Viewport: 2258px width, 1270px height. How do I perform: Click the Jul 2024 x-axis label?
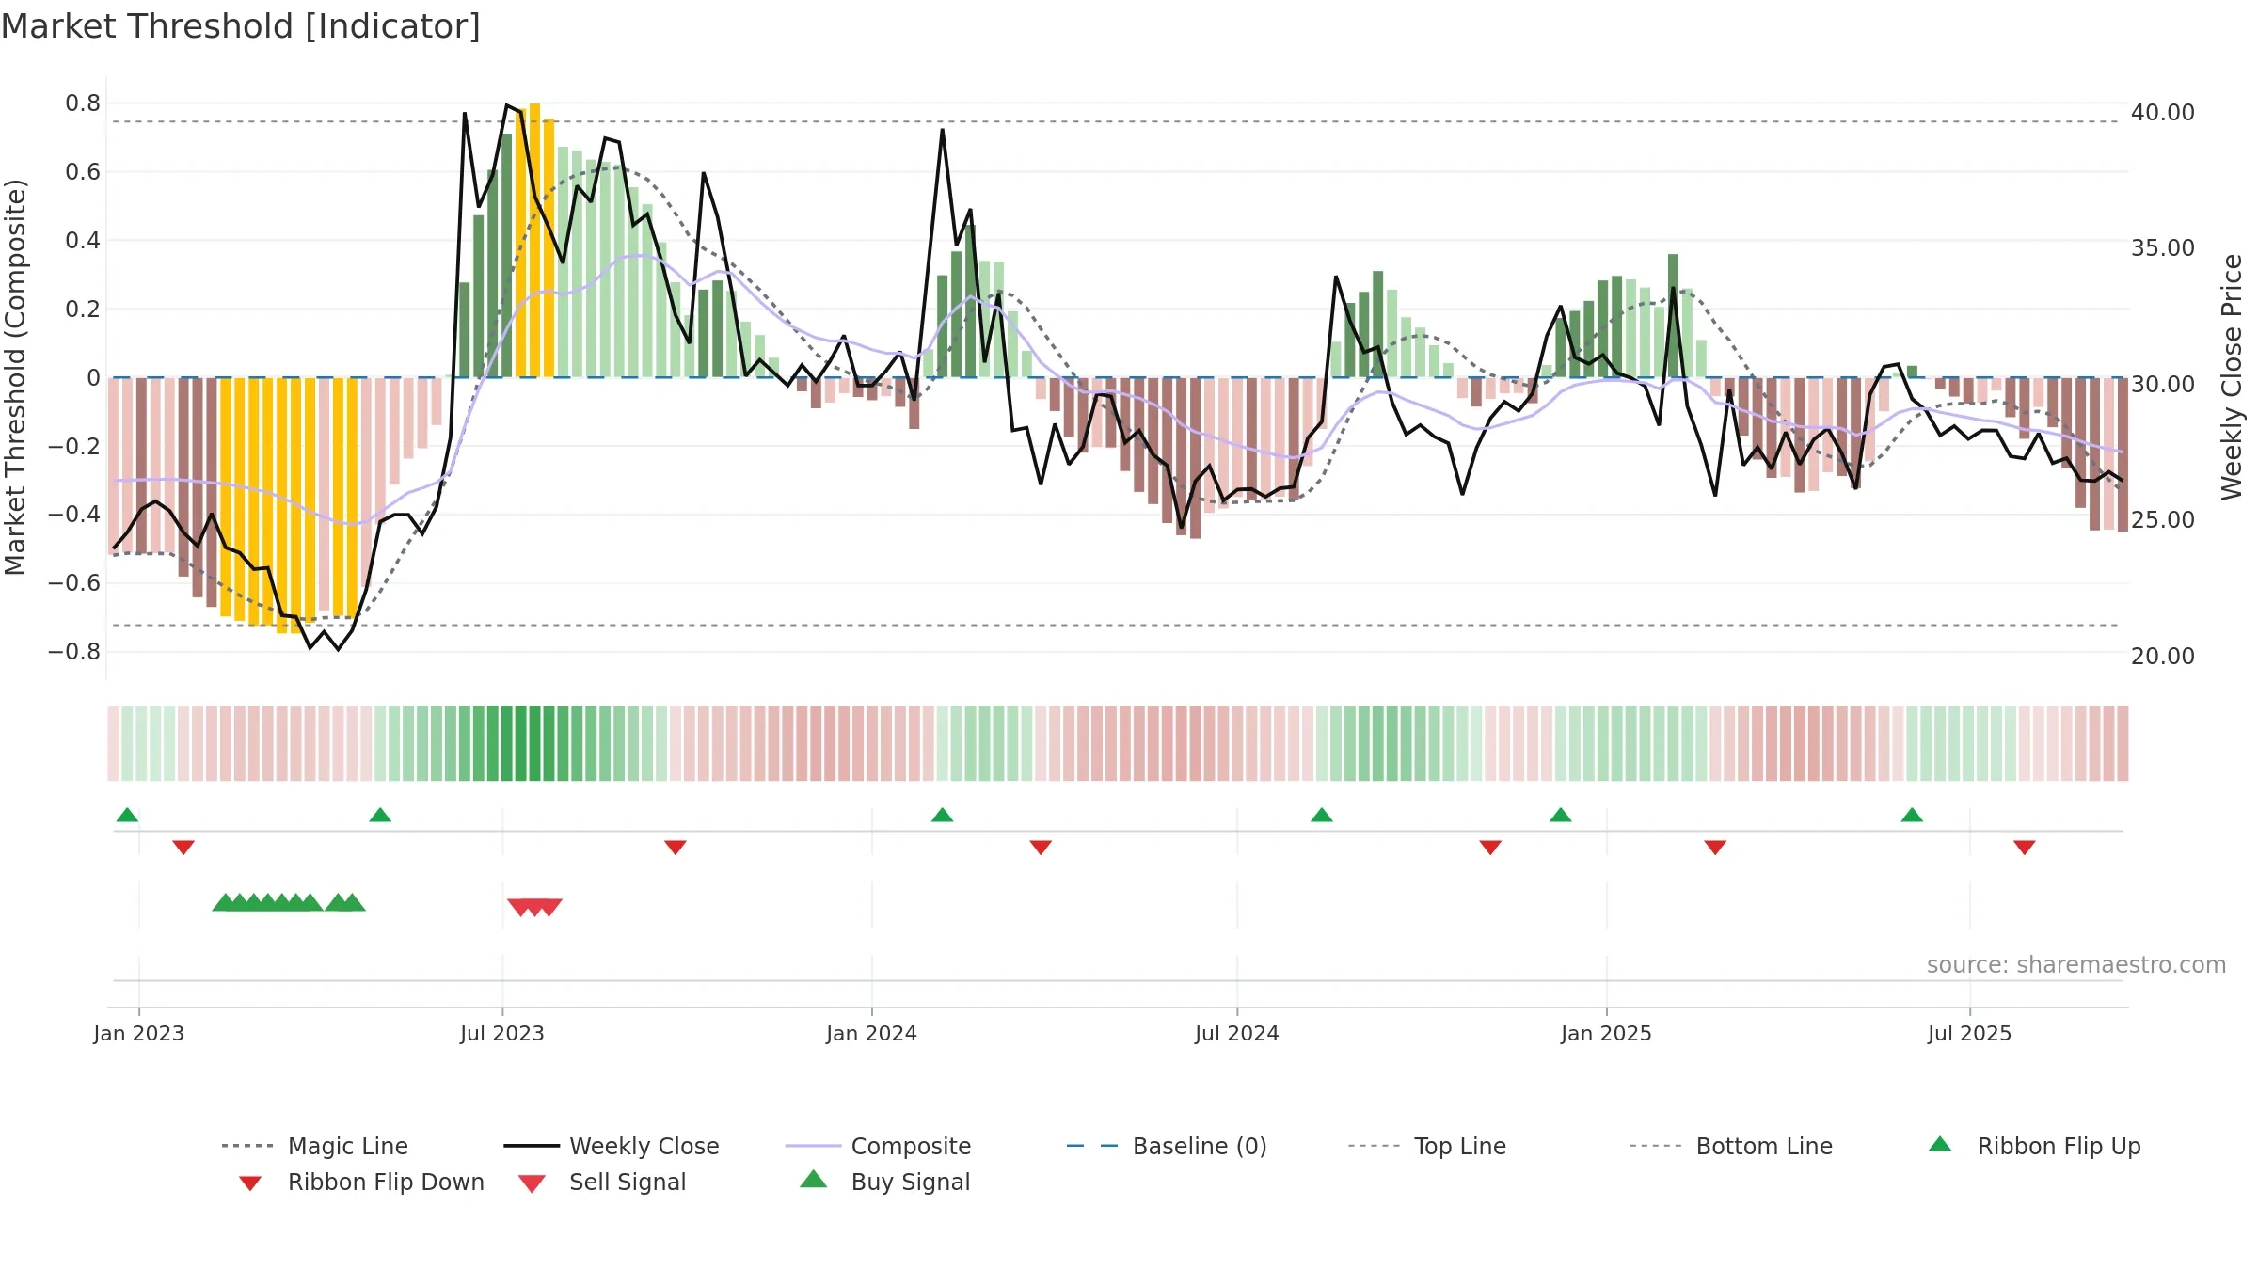tap(1237, 1033)
